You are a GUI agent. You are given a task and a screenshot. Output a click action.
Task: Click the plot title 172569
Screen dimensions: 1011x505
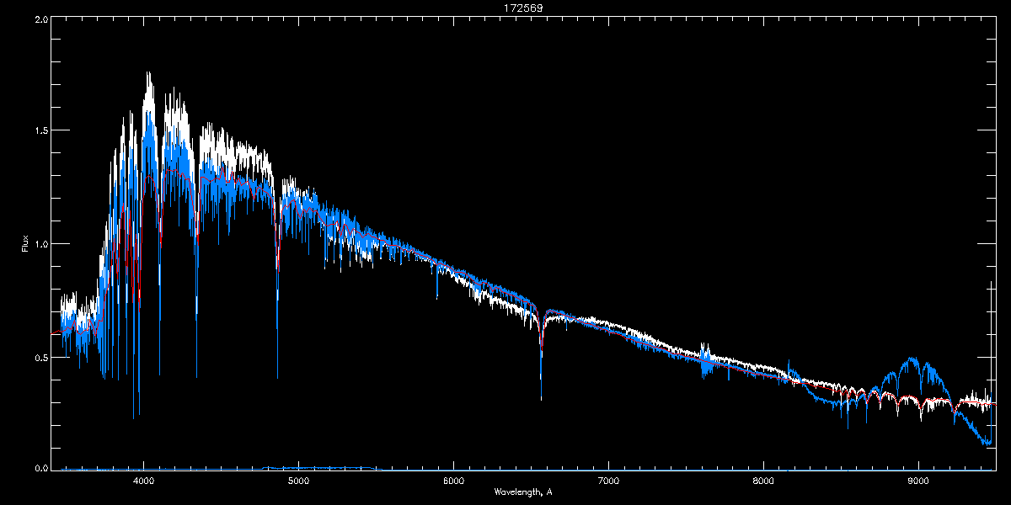[523, 8]
